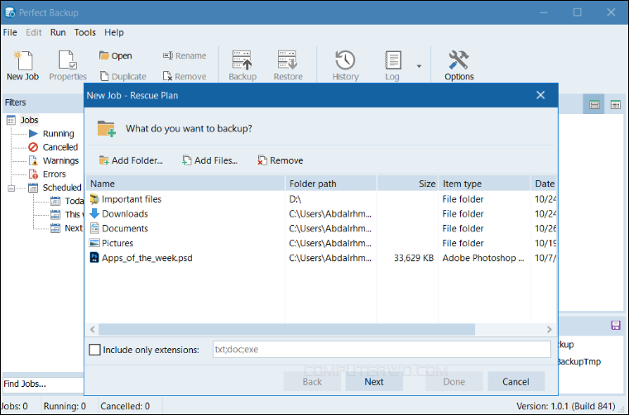Viewport: 629px width, 415px height.
Task: Click the purple save icon in lower panel
Action: click(x=616, y=325)
